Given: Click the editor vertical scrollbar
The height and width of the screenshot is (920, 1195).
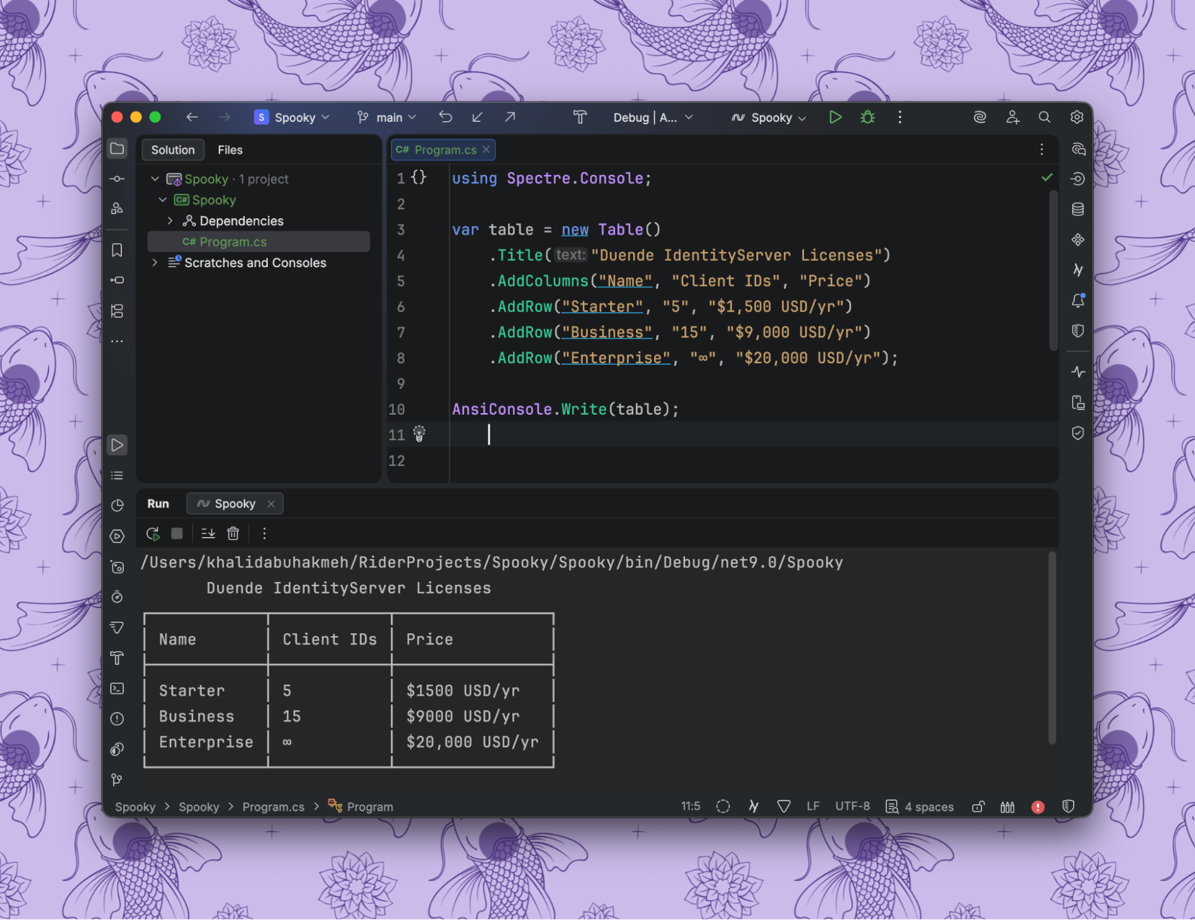Looking at the screenshot, I should 1053,269.
